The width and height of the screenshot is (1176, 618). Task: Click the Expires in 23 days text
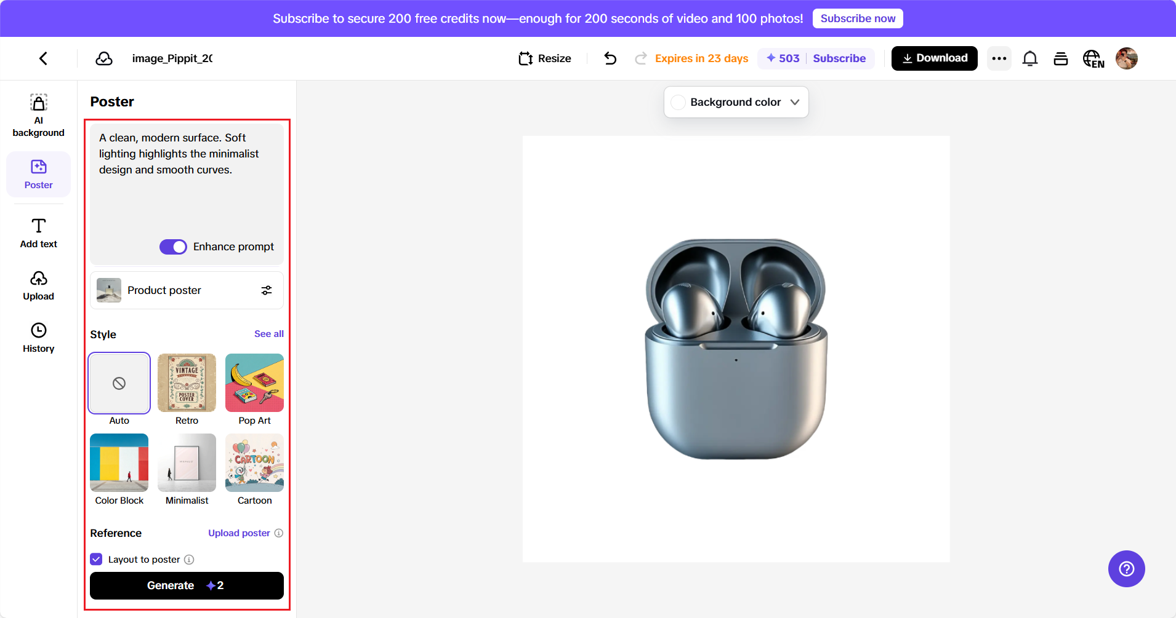pos(701,58)
